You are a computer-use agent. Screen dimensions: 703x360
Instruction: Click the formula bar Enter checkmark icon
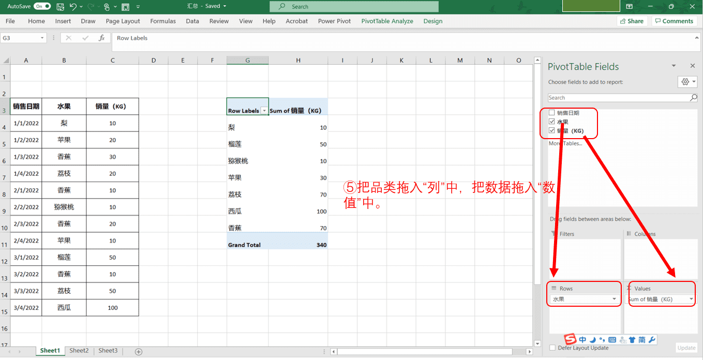pos(85,38)
